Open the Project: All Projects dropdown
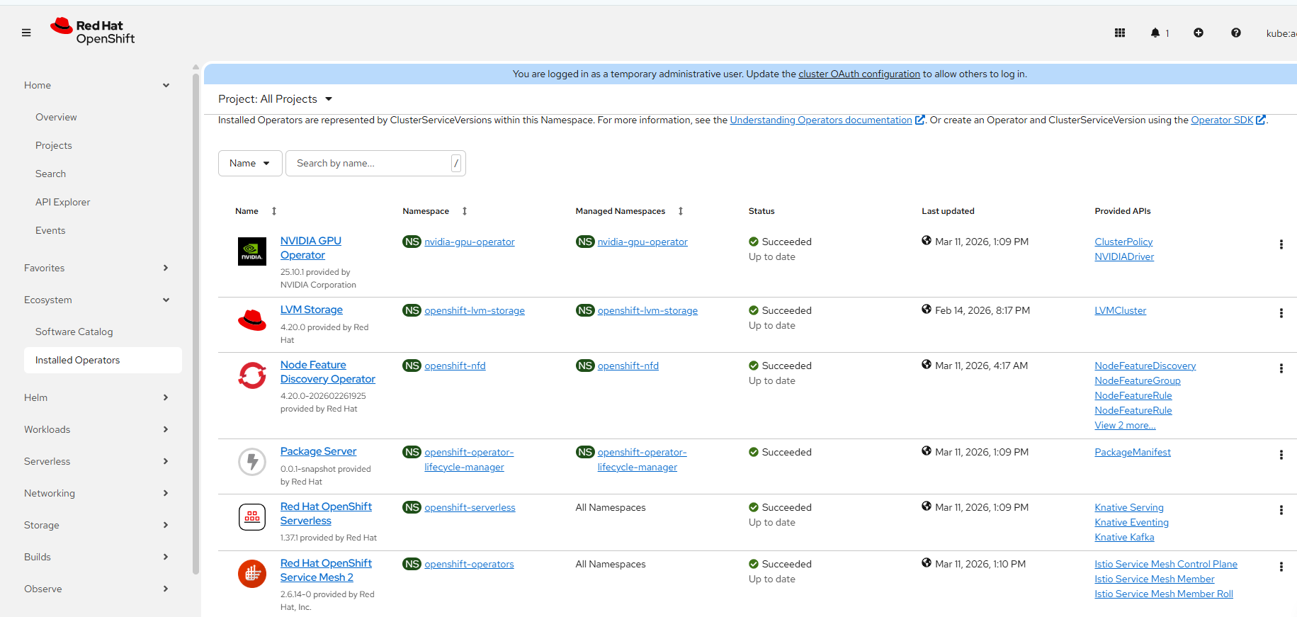Viewport: 1297px width, 617px height. click(275, 99)
